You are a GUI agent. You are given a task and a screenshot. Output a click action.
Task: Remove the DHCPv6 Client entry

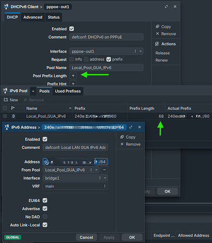pyautogui.click(x=166, y=34)
